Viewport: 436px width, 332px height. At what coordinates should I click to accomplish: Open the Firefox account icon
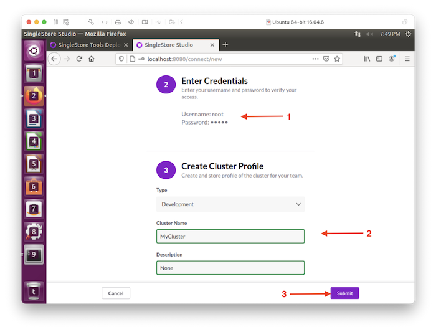tap(392, 59)
